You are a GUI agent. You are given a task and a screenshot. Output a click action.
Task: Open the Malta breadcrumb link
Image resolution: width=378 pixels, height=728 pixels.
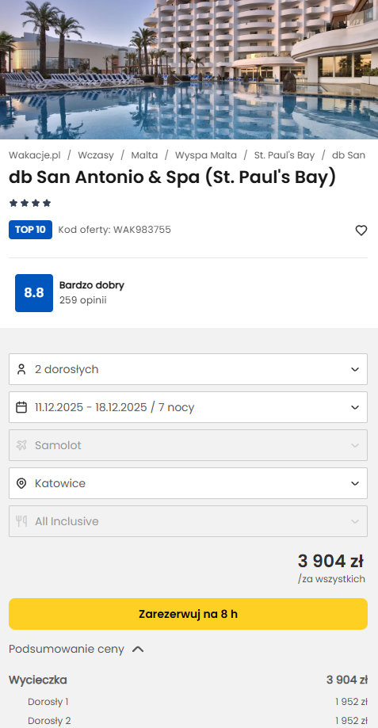(x=144, y=155)
